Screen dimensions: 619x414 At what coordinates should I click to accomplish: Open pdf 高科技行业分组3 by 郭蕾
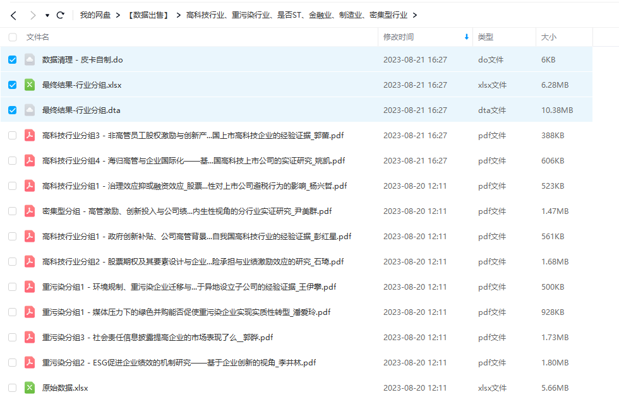tap(193, 135)
